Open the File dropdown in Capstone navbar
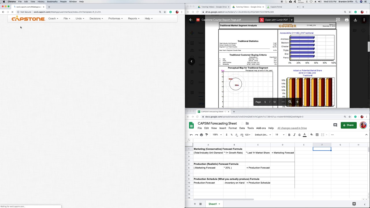The width and height of the screenshot is (370, 208). (67, 18)
